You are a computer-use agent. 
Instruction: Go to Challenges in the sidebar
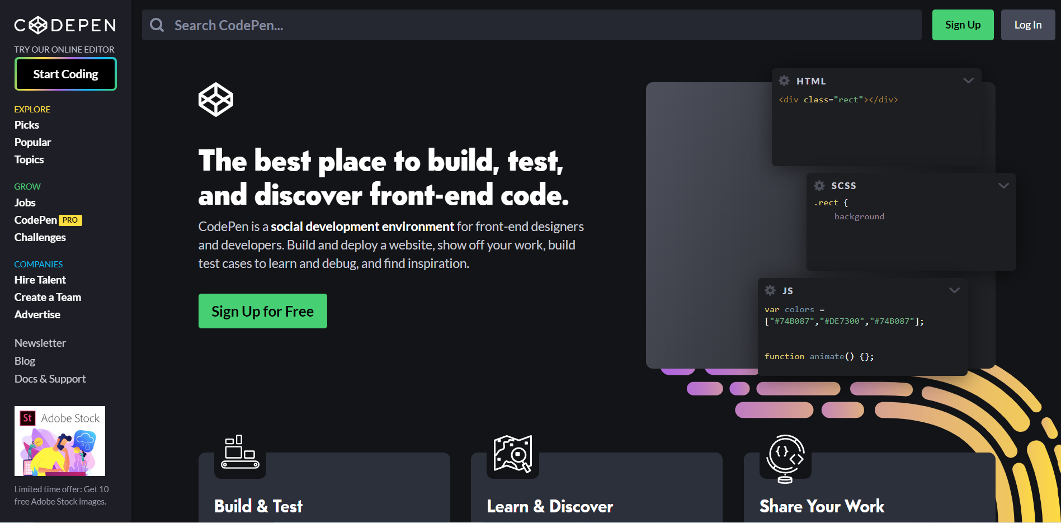pos(40,237)
